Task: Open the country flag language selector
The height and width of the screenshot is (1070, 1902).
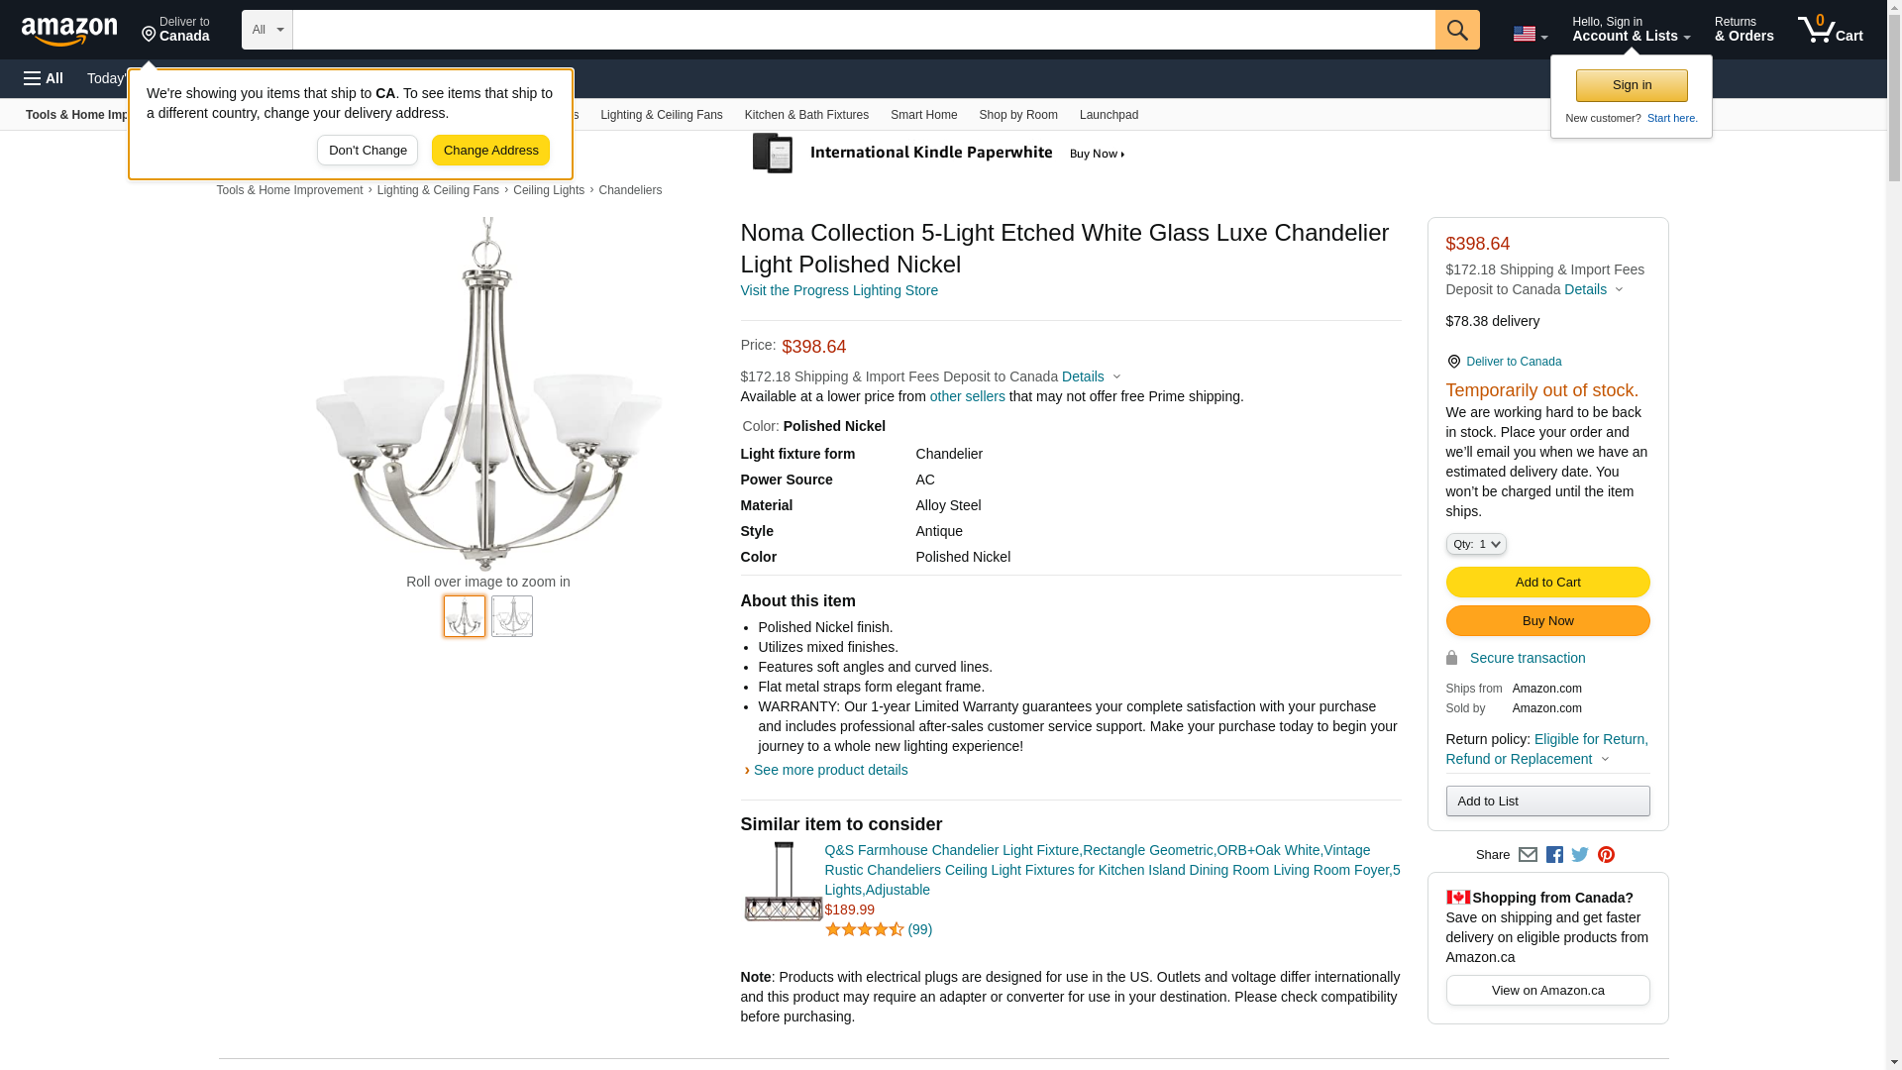Action: tap(1530, 34)
